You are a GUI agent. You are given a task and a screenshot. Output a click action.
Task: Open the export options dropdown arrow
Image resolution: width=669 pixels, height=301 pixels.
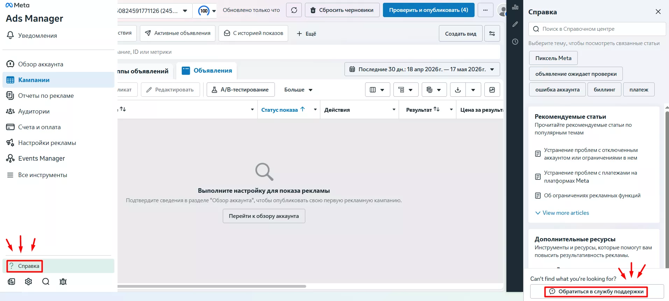coord(473,90)
